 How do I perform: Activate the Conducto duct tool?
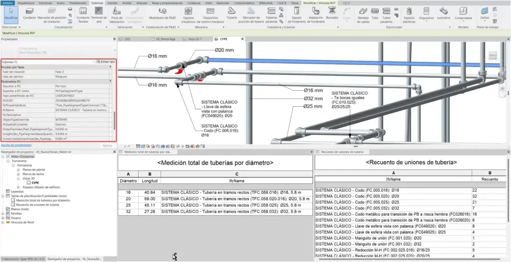point(29,14)
